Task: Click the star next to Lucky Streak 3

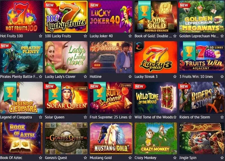Action: pos(175,77)
